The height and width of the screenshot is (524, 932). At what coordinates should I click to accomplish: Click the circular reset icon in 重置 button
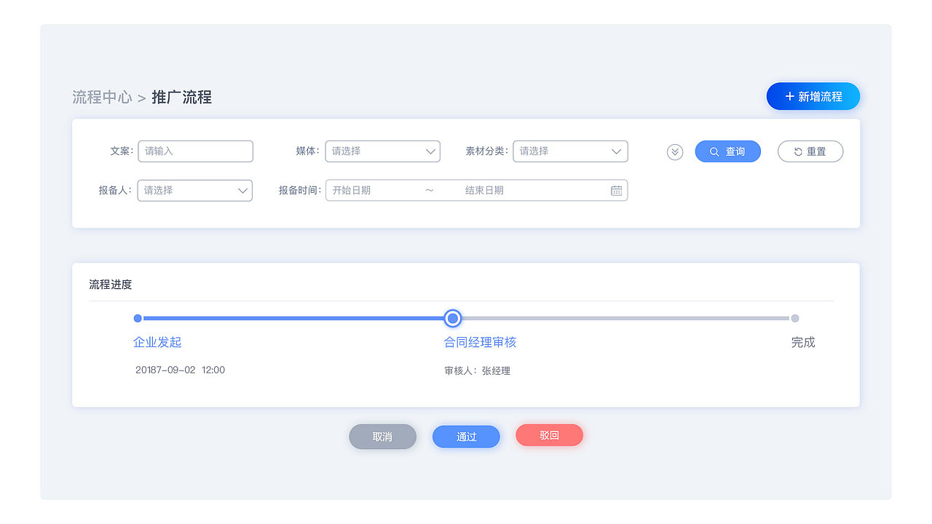pos(799,151)
